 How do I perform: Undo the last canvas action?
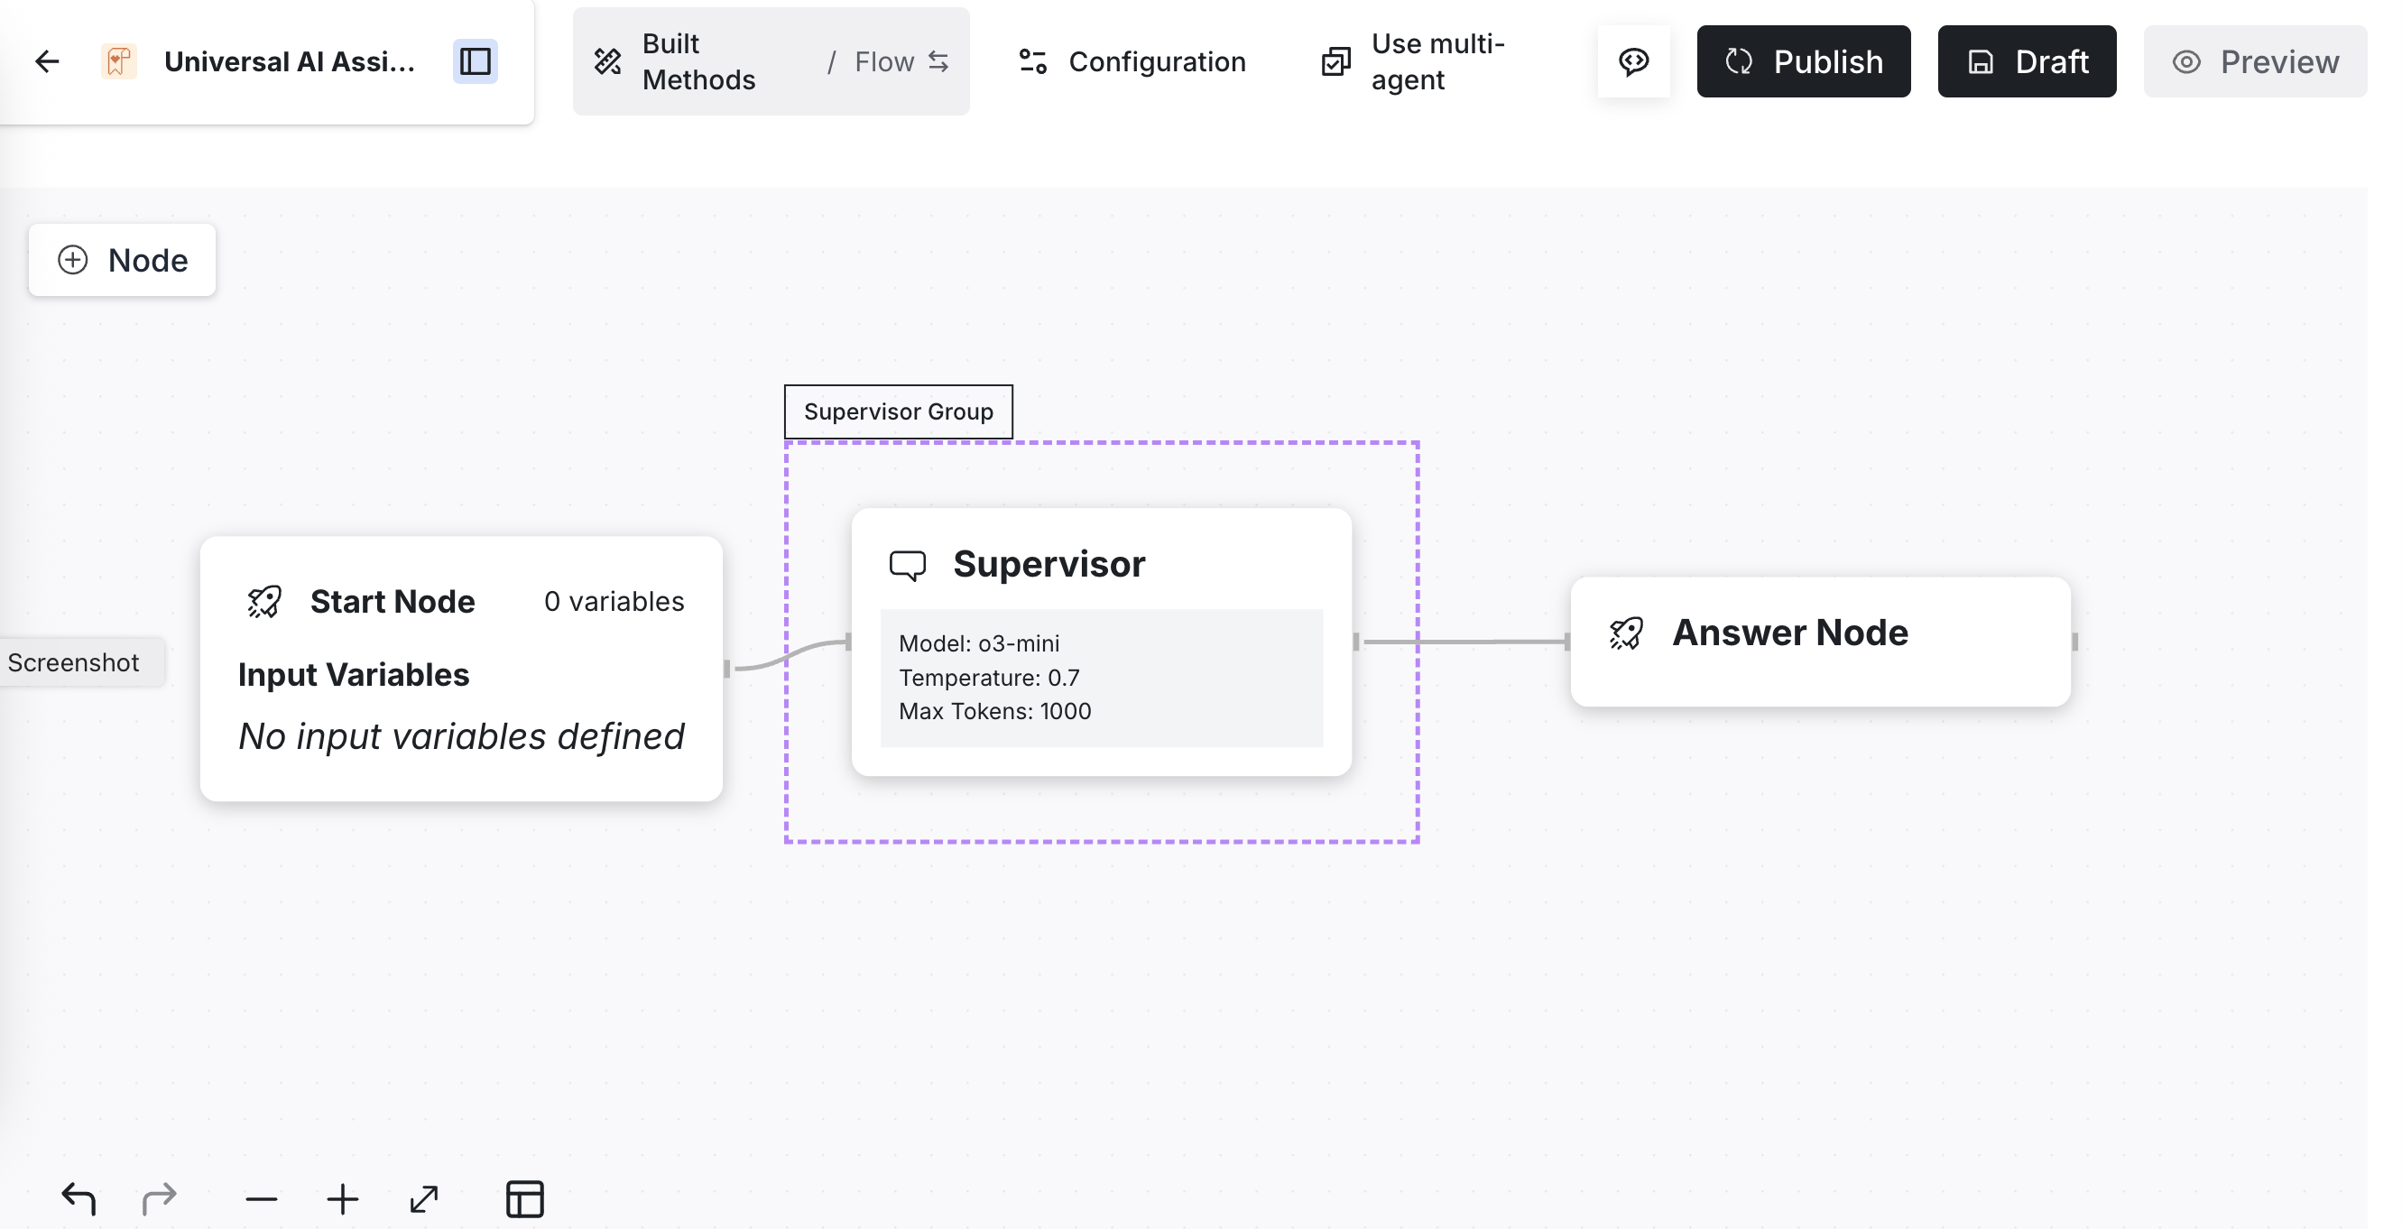point(79,1198)
